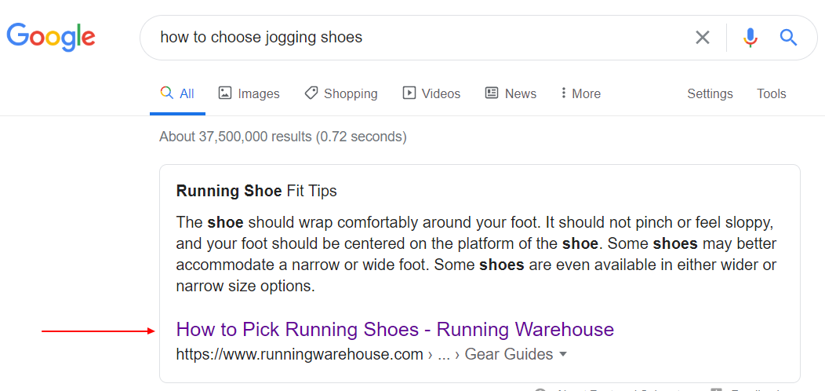The image size is (825, 391).
Task: Open the Settings menu below the search bar
Action: (710, 93)
